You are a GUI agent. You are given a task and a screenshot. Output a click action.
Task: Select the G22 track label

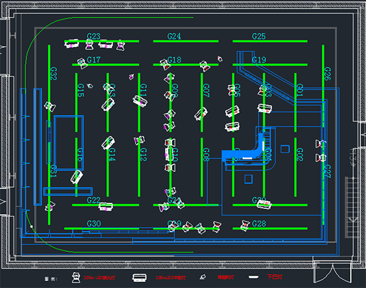[94, 200]
